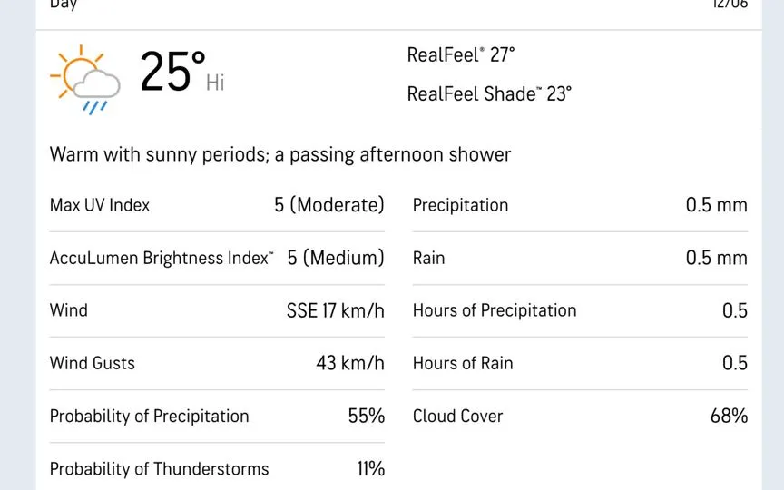784x490 pixels.
Task: Click the Probability of Precipitation 55% row
Action: click(x=217, y=416)
